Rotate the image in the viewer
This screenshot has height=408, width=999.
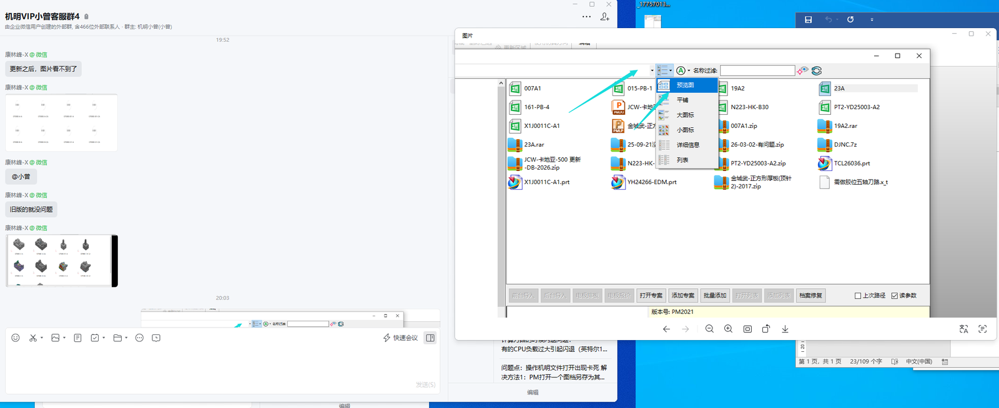[766, 329]
